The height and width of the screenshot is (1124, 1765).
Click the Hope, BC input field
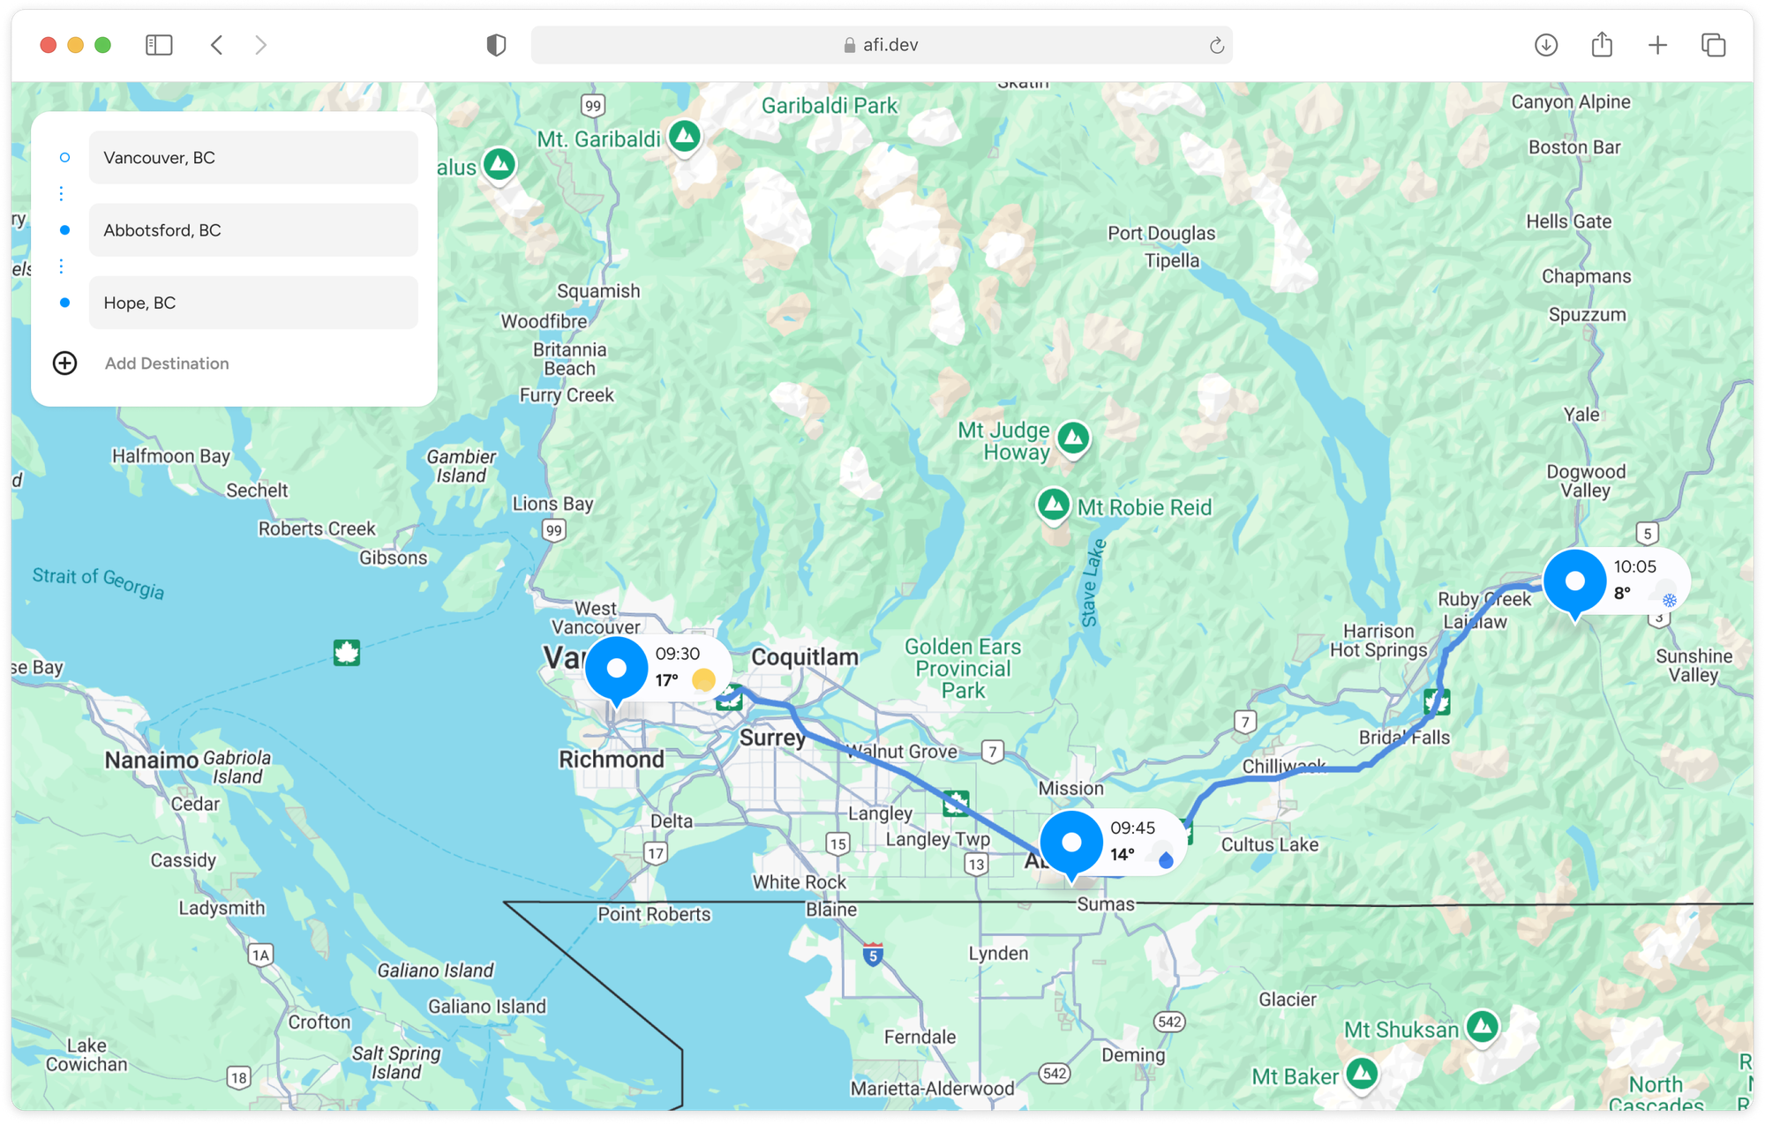point(253,302)
